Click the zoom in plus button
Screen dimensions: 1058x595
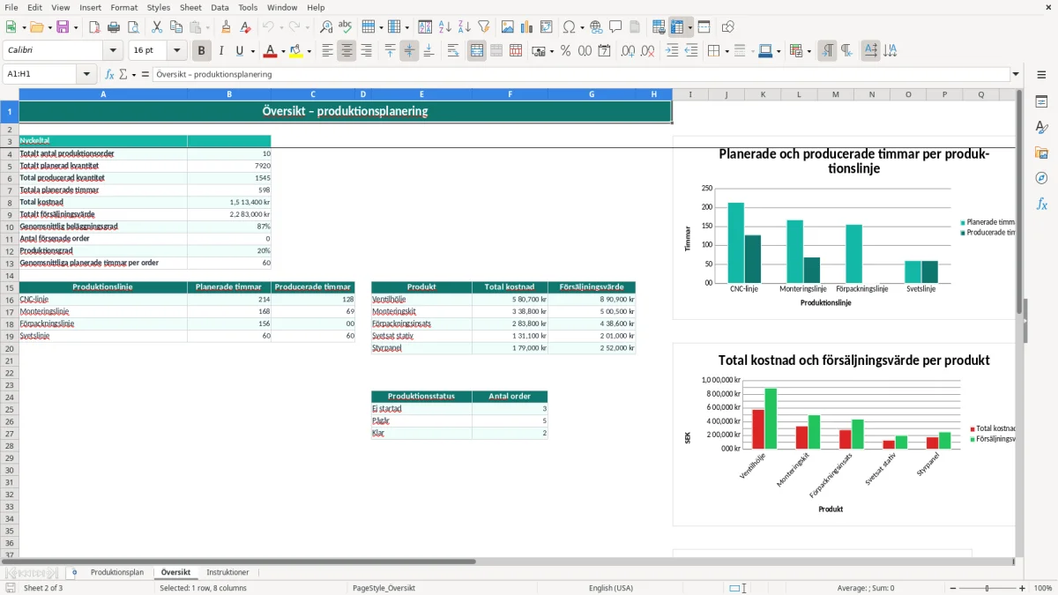[x=1022, y=588]
